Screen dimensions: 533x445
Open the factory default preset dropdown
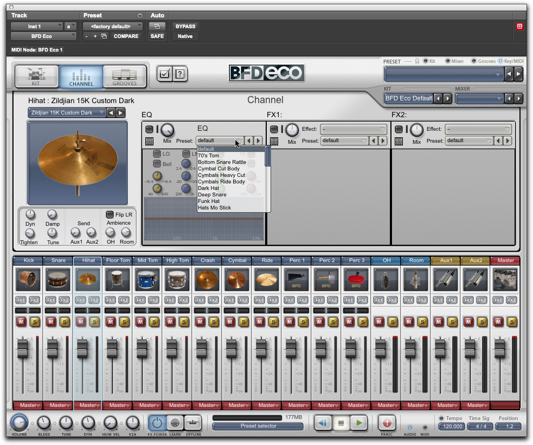112,27
